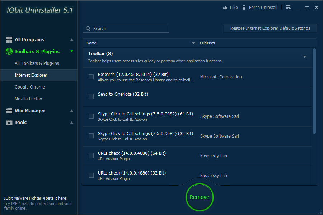The image size is (323, 215).
Task: Open the IObit Malware Fighter 4 beta promo
Action: coord(38,203)
